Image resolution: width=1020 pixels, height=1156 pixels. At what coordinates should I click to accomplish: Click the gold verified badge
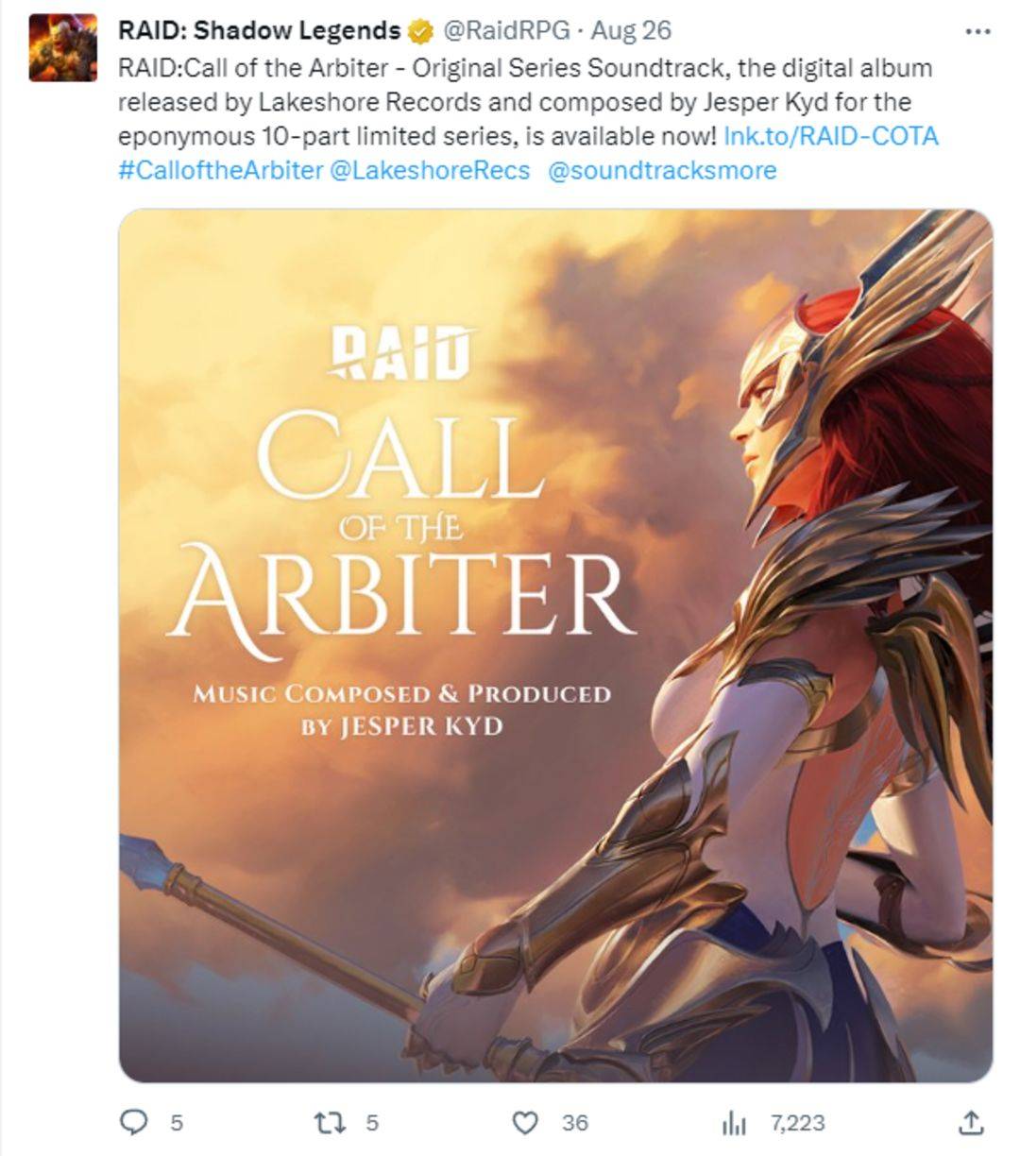[x=420, y=31]
